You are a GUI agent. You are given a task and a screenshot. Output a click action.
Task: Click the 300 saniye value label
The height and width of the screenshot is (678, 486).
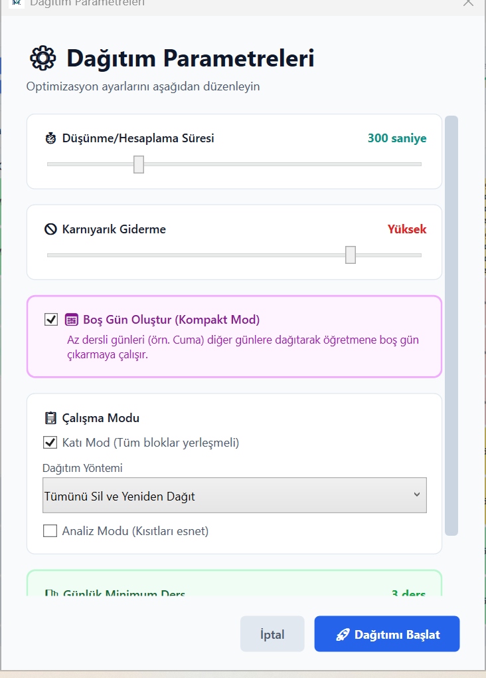click(397, 138)
